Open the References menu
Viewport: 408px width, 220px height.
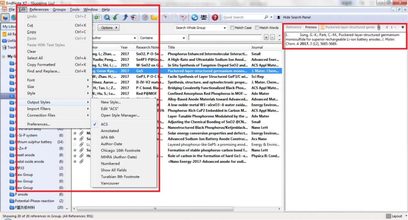point(39,9)
